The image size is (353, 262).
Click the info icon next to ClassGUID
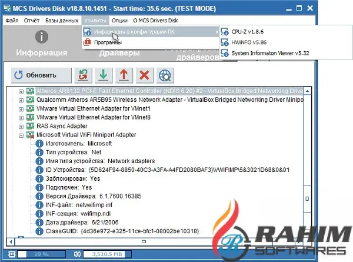(39, 231)
